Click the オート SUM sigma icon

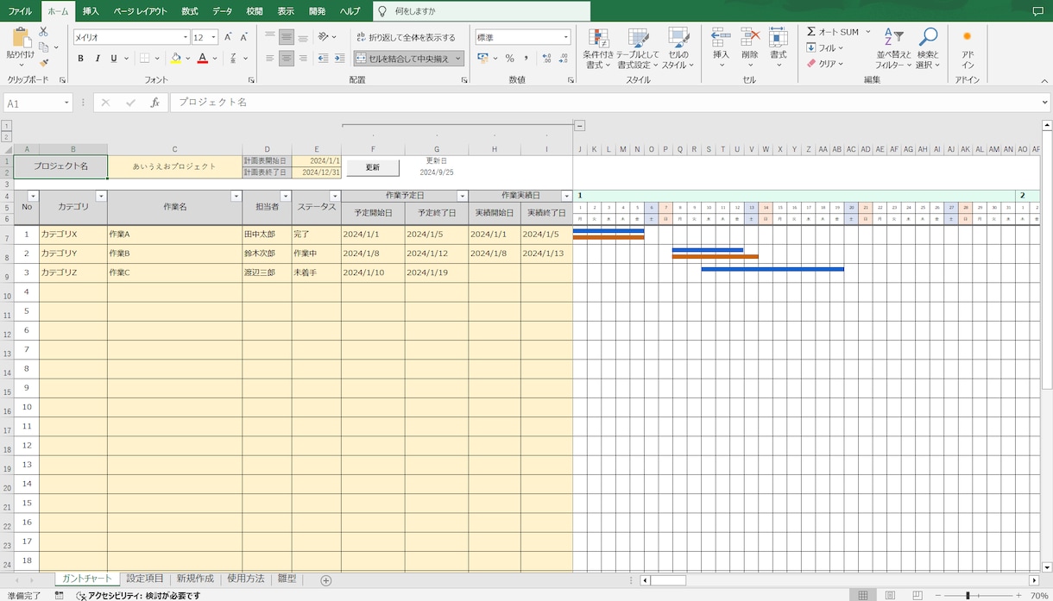tap(811, 32)
